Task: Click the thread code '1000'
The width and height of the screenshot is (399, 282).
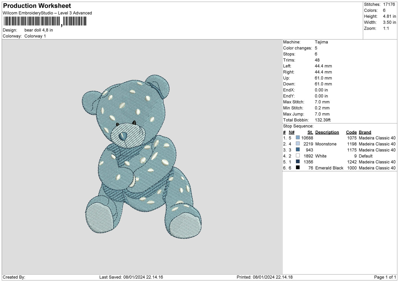Action: point(352,168)
